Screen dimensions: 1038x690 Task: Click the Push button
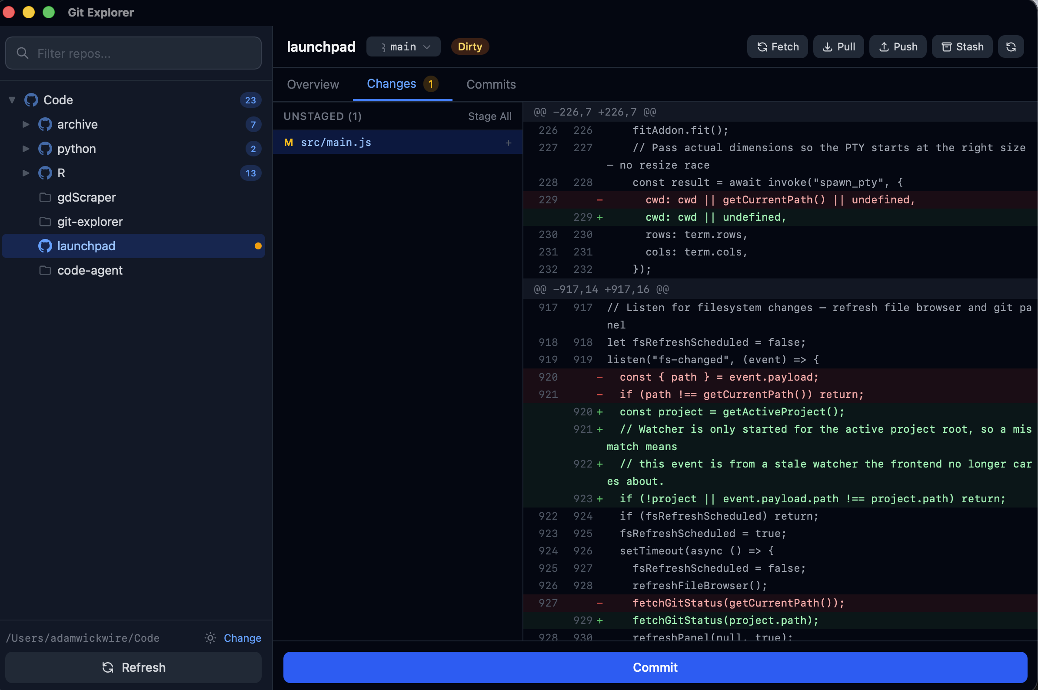coord(898,46)
